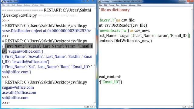Click the csv.DictReader(csv_file) code line

[123, 25]
